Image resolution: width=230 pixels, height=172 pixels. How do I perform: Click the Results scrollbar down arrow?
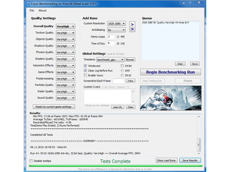(199, 153)
